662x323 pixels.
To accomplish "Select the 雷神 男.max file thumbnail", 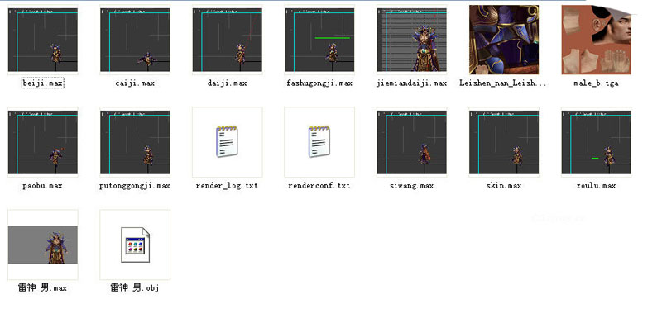I will (x=43, y=245).
